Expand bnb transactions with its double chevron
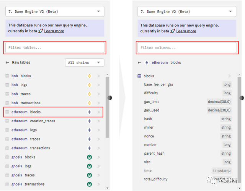Viewport: 245px width, 191px height. (x=99, y=103)
